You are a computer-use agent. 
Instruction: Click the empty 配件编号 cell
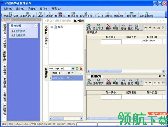tap(111, 97)
